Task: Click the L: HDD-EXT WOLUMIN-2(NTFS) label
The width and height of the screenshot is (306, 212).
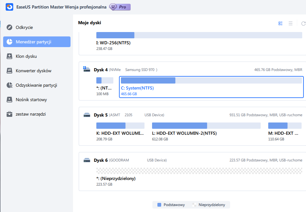Action: [184, 133]
